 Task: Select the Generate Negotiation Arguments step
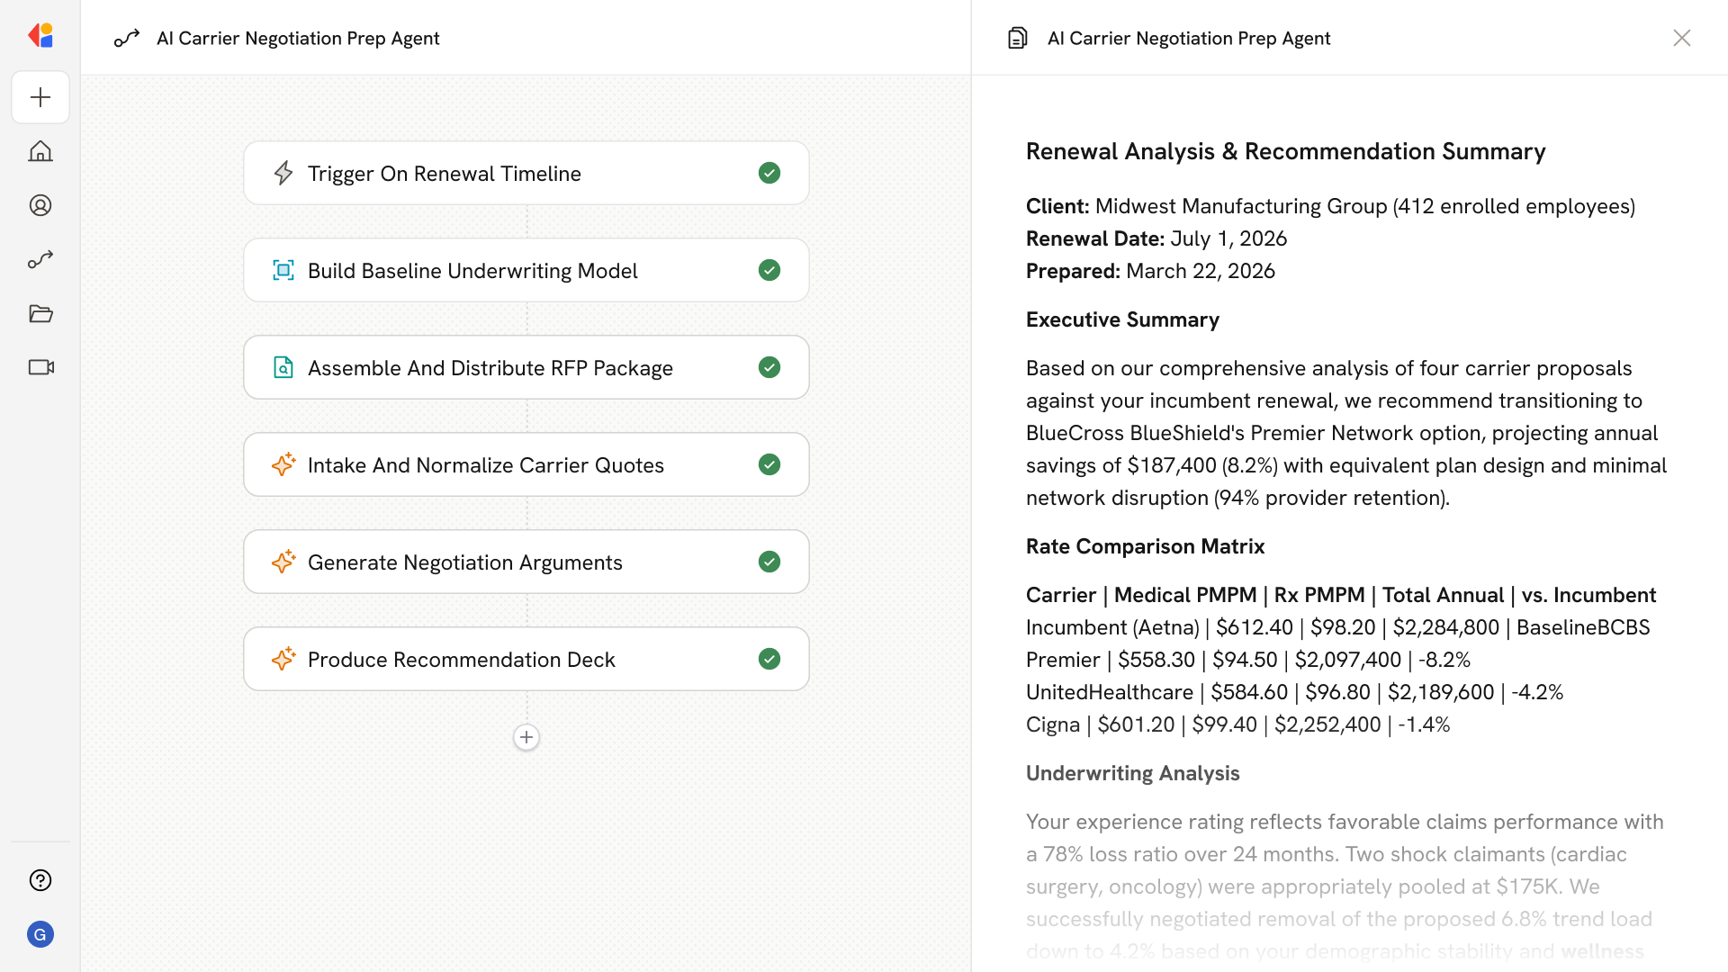tap(464, 562)
